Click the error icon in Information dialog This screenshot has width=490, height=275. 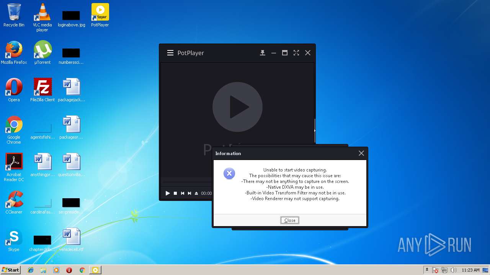coord(229,174)
